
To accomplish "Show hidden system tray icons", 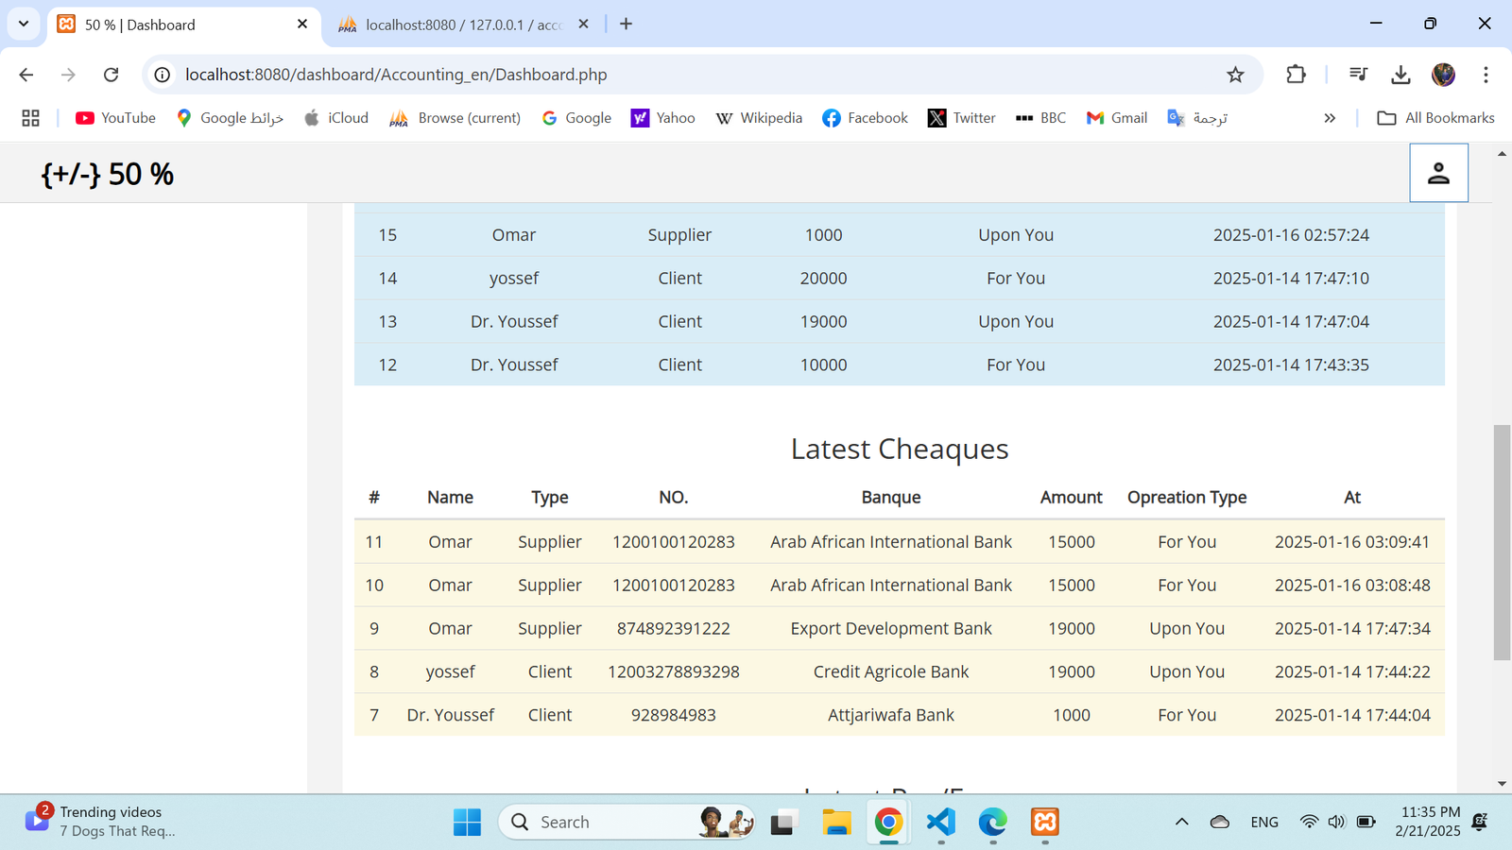I will click(1181, 822).
